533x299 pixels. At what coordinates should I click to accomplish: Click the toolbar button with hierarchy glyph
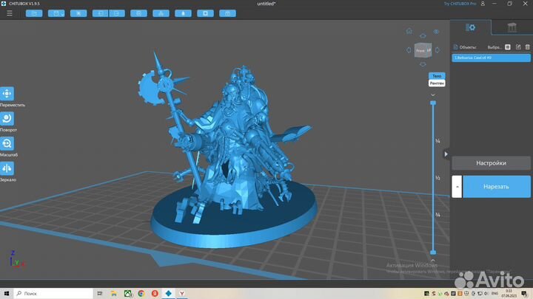pos(161,13)
